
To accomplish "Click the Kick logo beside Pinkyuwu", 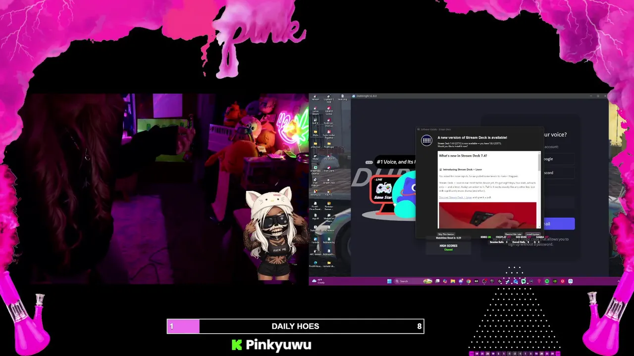I will coord(237,345).
